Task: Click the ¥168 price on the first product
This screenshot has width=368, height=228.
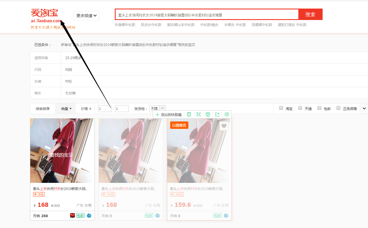Action: (41, 205)
